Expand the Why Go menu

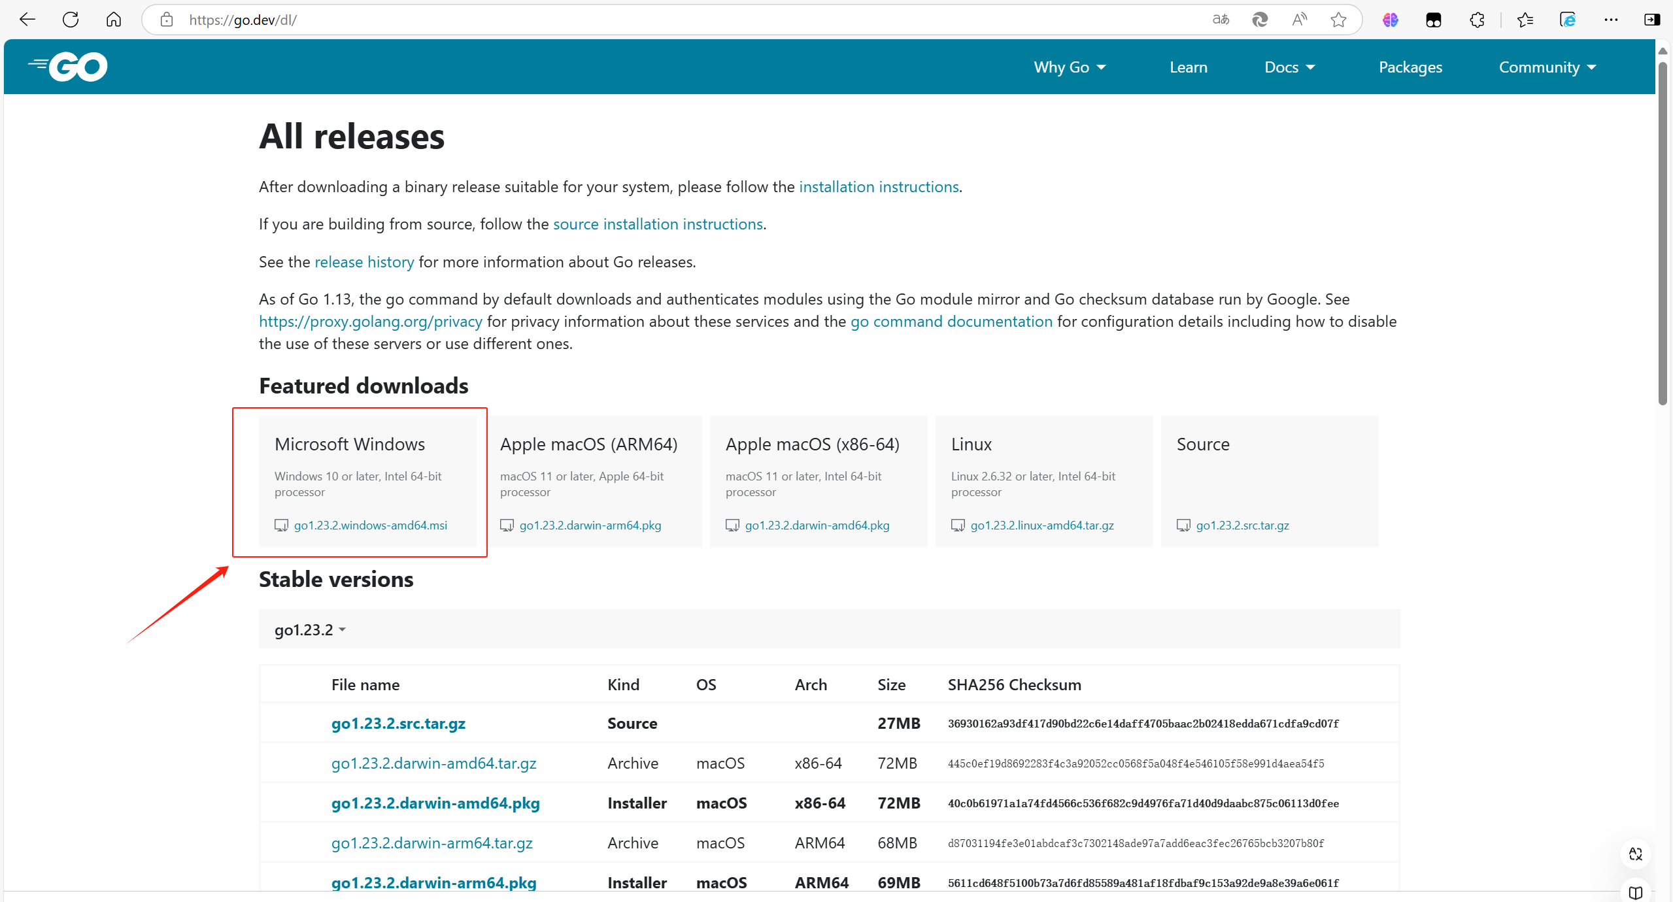1070,67
